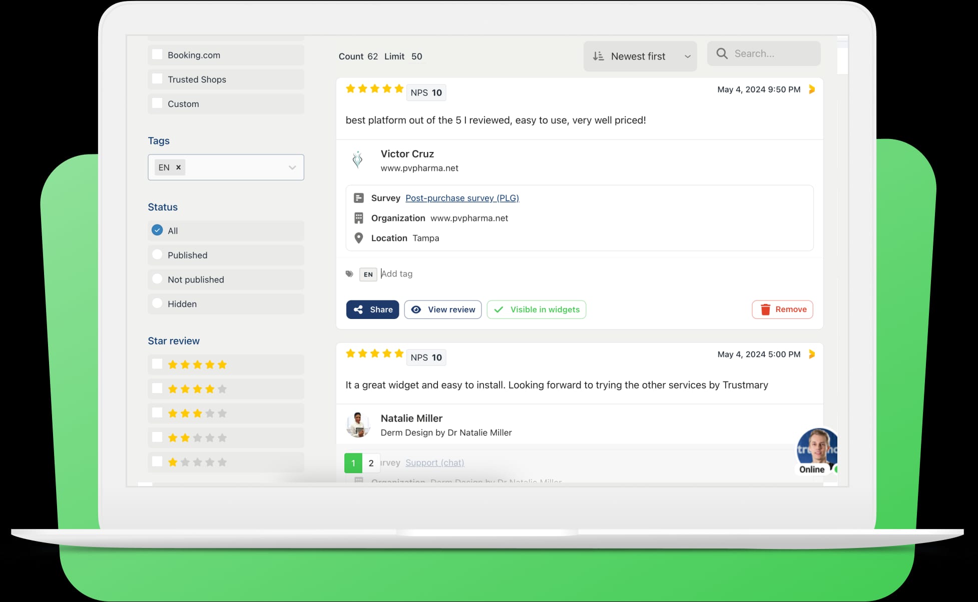Open the Newest first sort dropdown
Viewport: 978px width, 602px height.
point(640,56)
